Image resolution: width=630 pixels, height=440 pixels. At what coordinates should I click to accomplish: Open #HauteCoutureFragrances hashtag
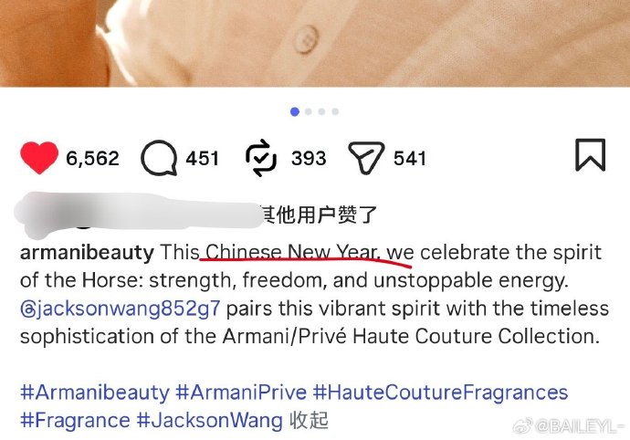coord(440,393)
